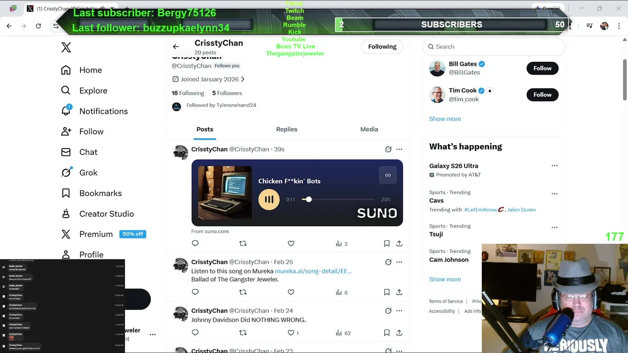628x353 pixels.
Task: Open more options on the Feb 25 post
Action: pyautogui.click(x=399, y=262)
